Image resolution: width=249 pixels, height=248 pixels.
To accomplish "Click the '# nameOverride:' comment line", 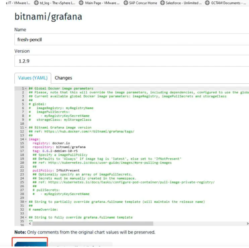I will point(43,210).
